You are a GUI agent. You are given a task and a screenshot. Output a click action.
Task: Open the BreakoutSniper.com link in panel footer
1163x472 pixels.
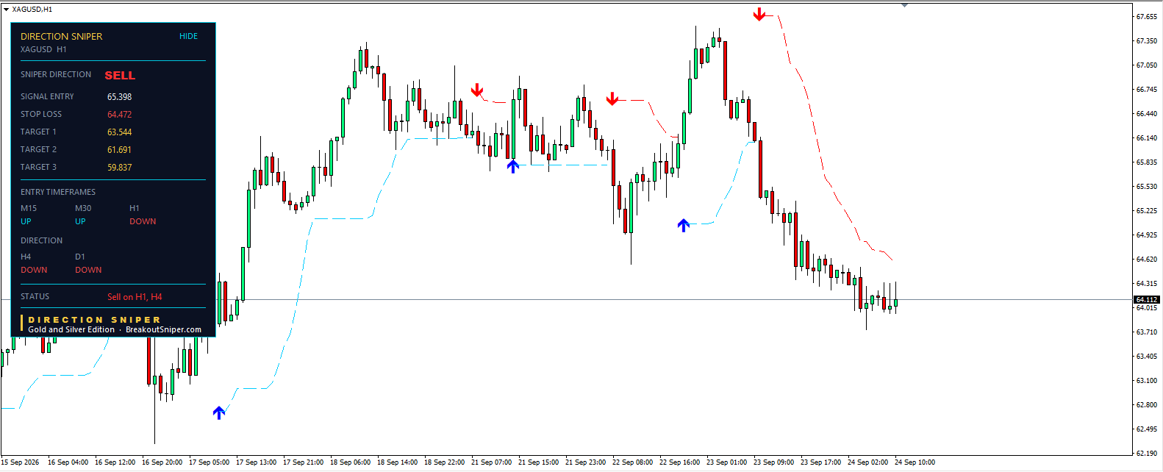tap(163, 329)
